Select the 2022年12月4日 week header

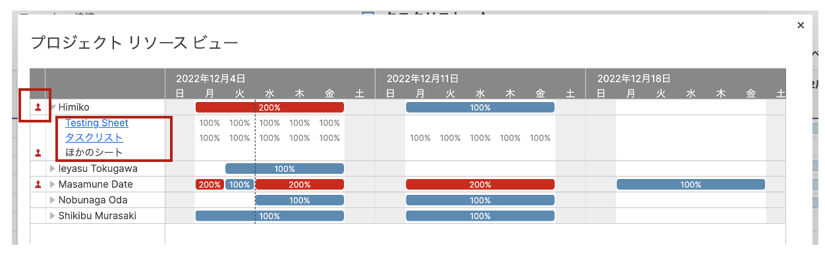(x=212, y=78)
